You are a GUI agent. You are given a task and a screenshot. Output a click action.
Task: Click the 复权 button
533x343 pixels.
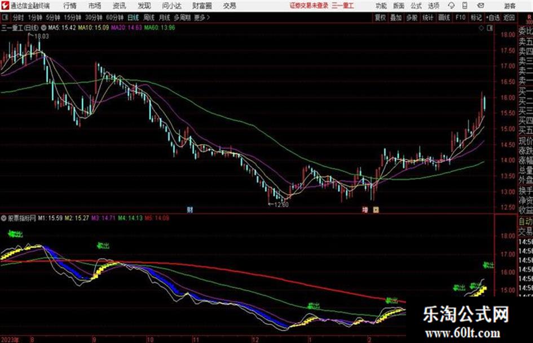click(x=380, y=17)
